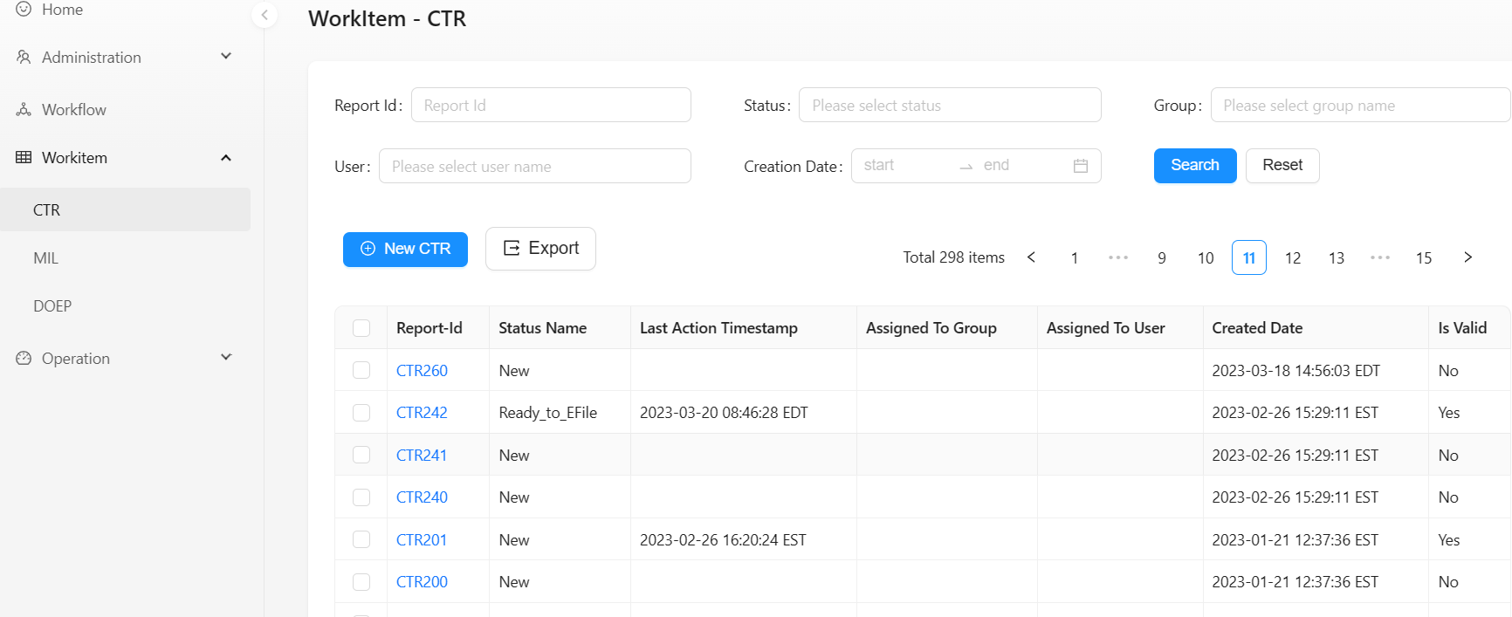This screenshot has height=617, width=1512.
Task: Jump forward pages via right ellipsis
Action: (x=1380, y=257)
